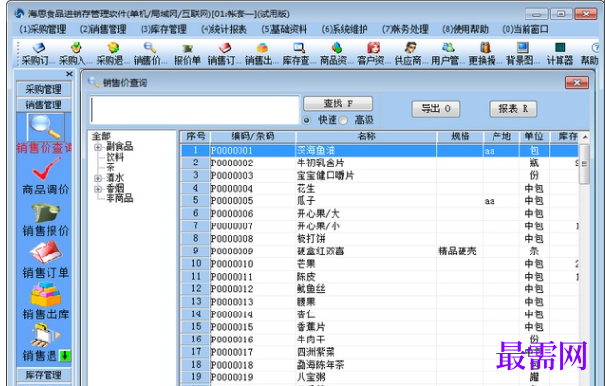Select row 牛初乳含片
The height and width of the screenshot is (386, 605).
coord(380,163)
